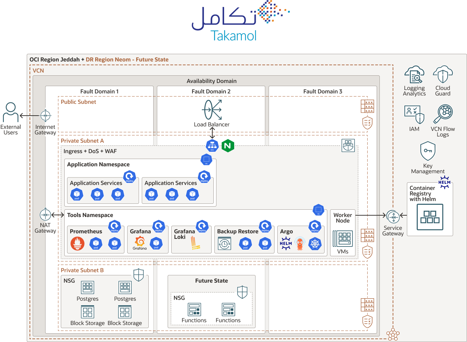
Task: Click the NAT Gateway icon
Action: 46,215
